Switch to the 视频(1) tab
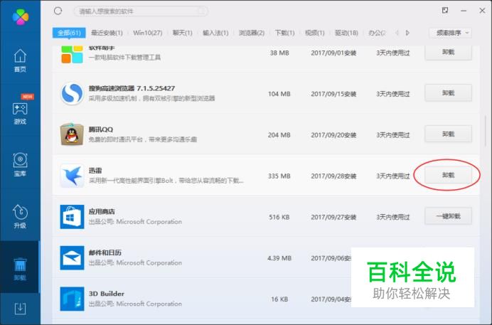 pyautogui.click(x=315, y=33)
